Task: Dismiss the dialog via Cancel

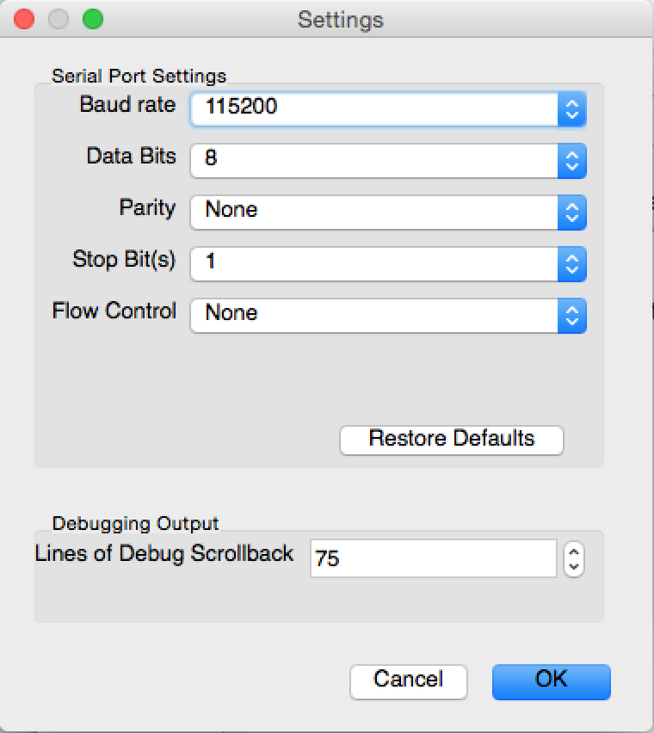Action: pos(408,681)
